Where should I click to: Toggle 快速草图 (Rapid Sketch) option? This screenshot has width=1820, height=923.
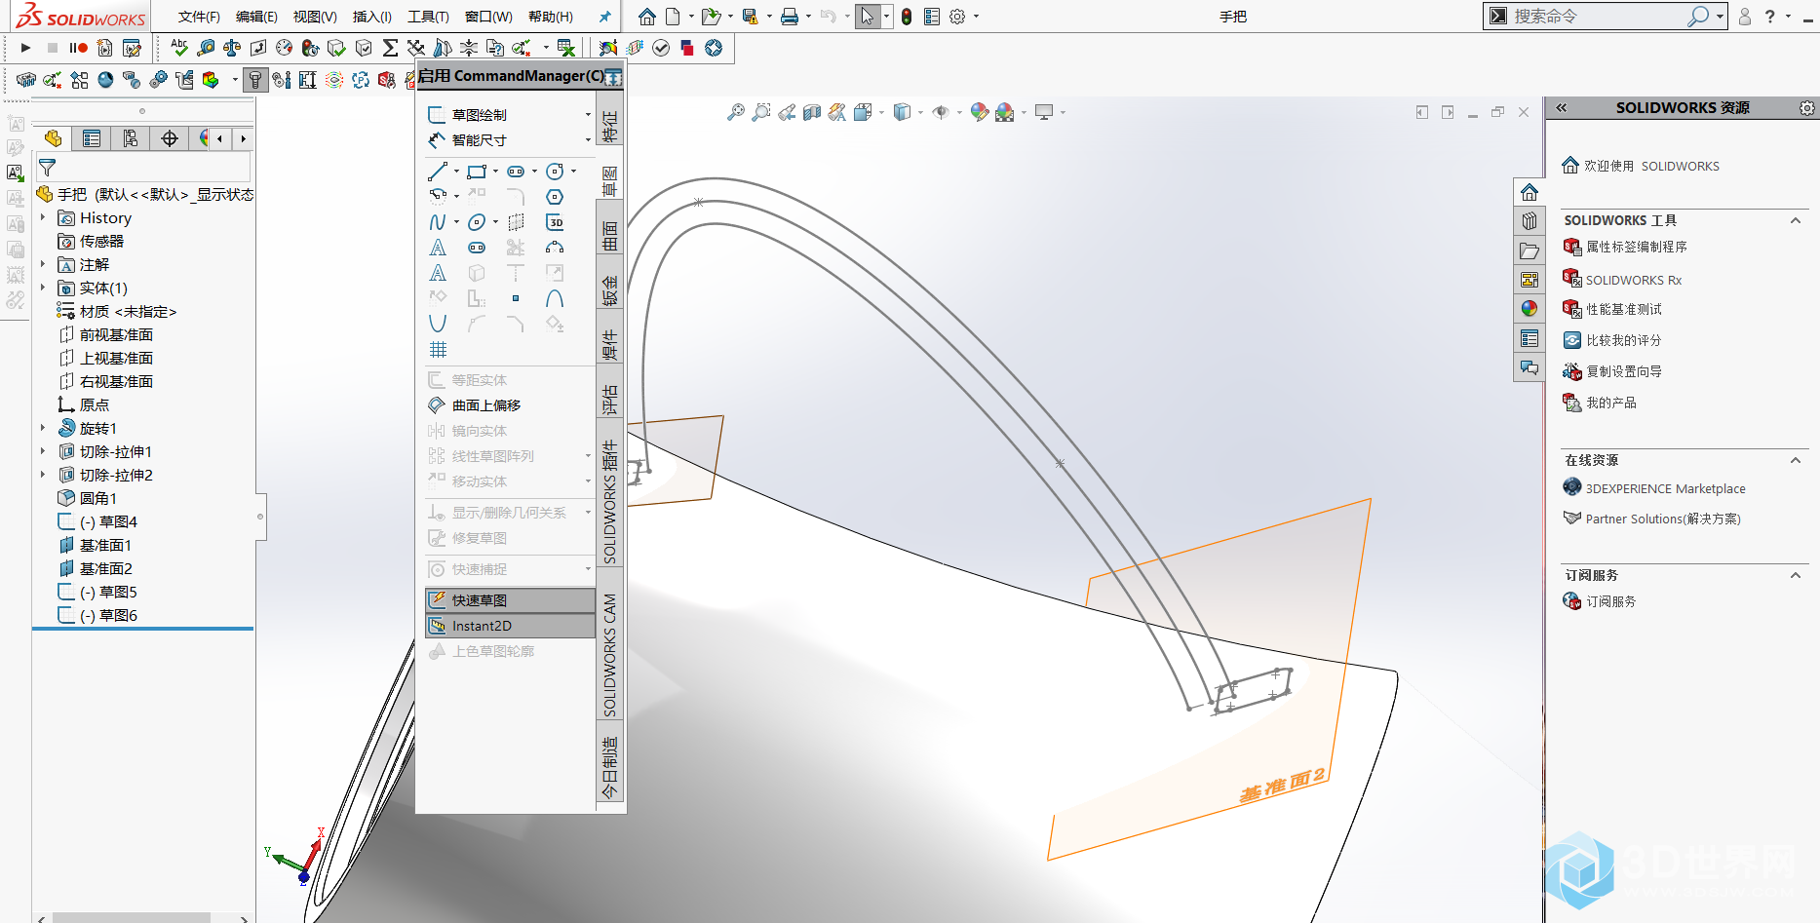(510, 600)
